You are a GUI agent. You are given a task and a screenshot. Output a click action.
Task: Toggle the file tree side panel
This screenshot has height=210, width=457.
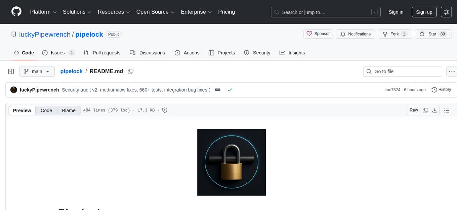pyautogui.click(x=11, y=71)
